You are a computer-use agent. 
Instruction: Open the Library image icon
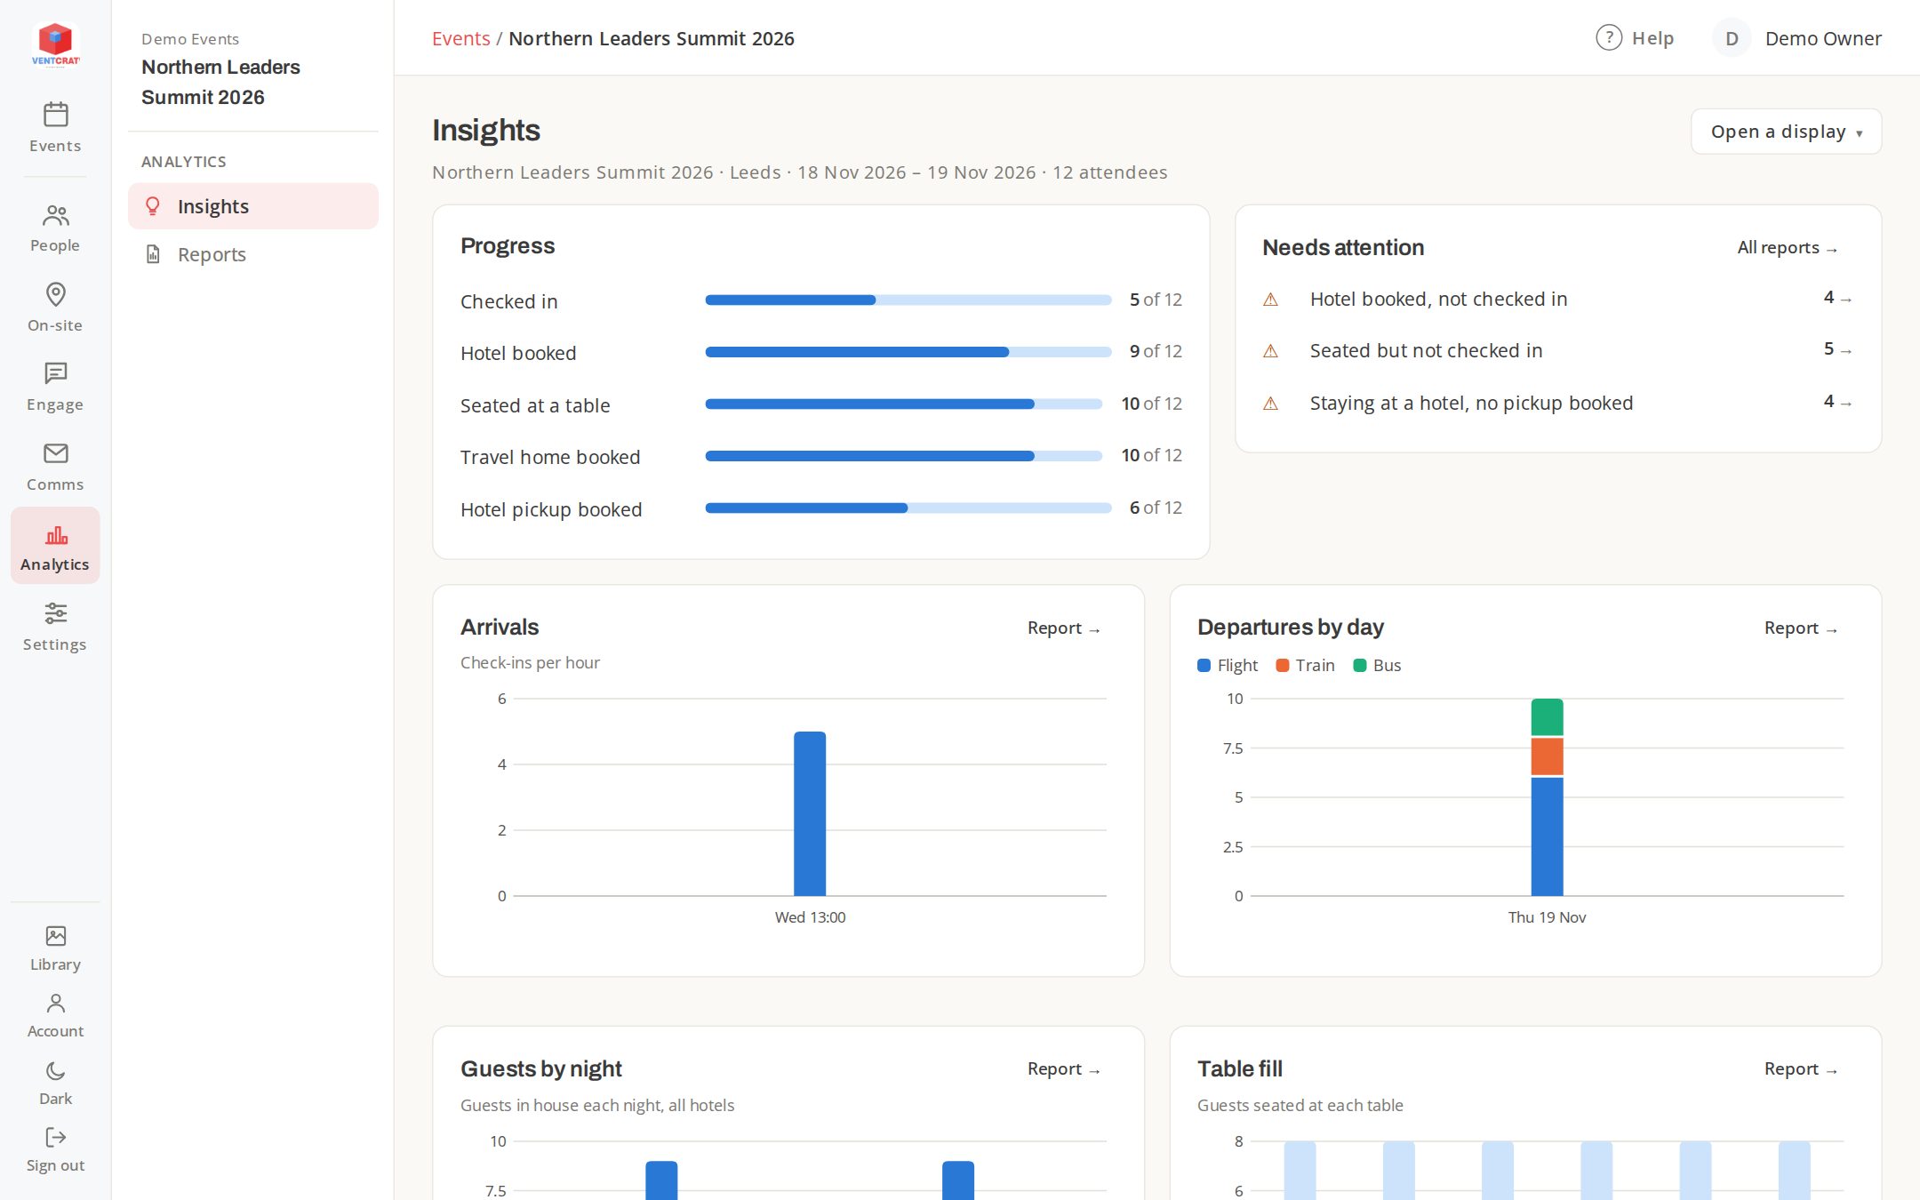point(55,936)
